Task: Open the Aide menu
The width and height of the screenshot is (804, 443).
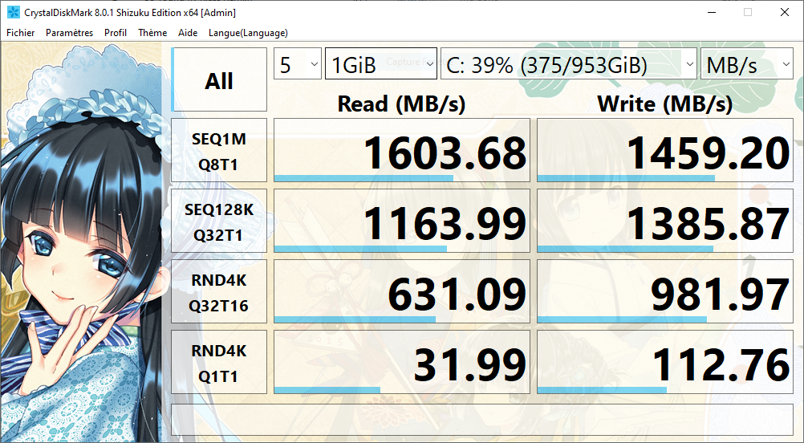Action: 188,33
